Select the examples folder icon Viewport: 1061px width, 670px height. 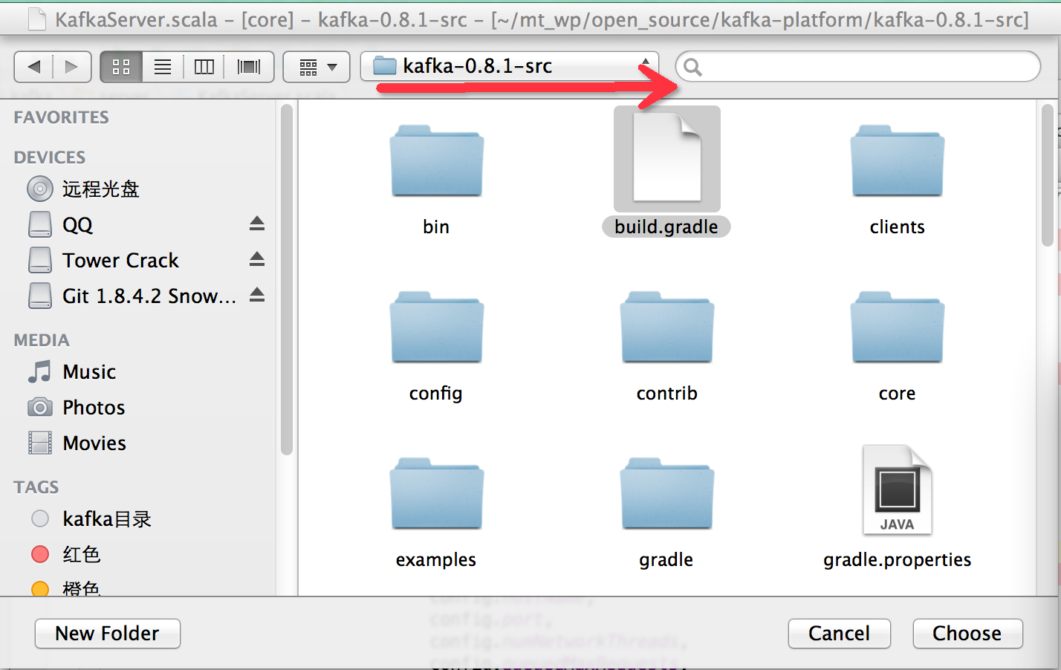[x=436, y=493]
